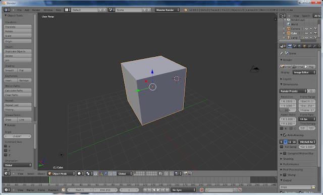
Task: Click the OpenGL render animation clapper icon
Action: click(190, 174)
